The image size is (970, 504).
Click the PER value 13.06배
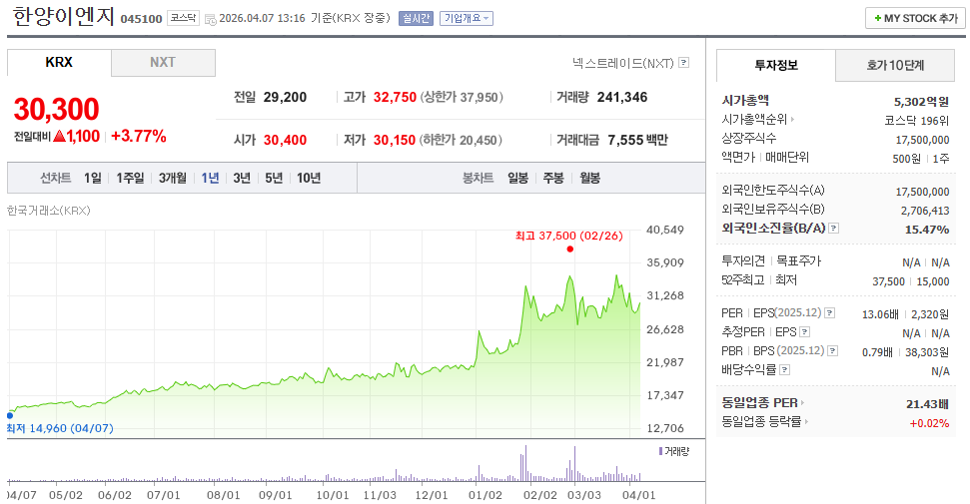coord(880,314)
